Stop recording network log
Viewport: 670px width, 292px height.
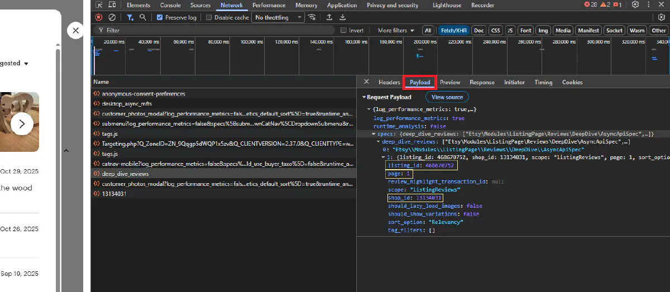click(x=99, y=17)
